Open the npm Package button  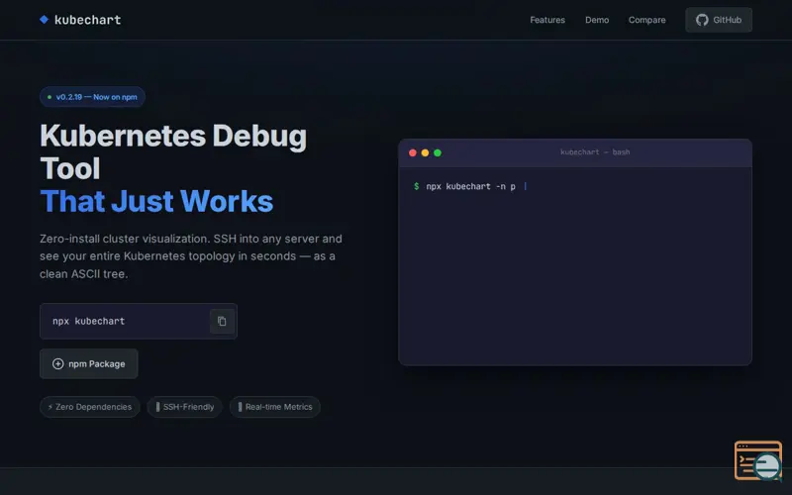click(x=89, y=363)
